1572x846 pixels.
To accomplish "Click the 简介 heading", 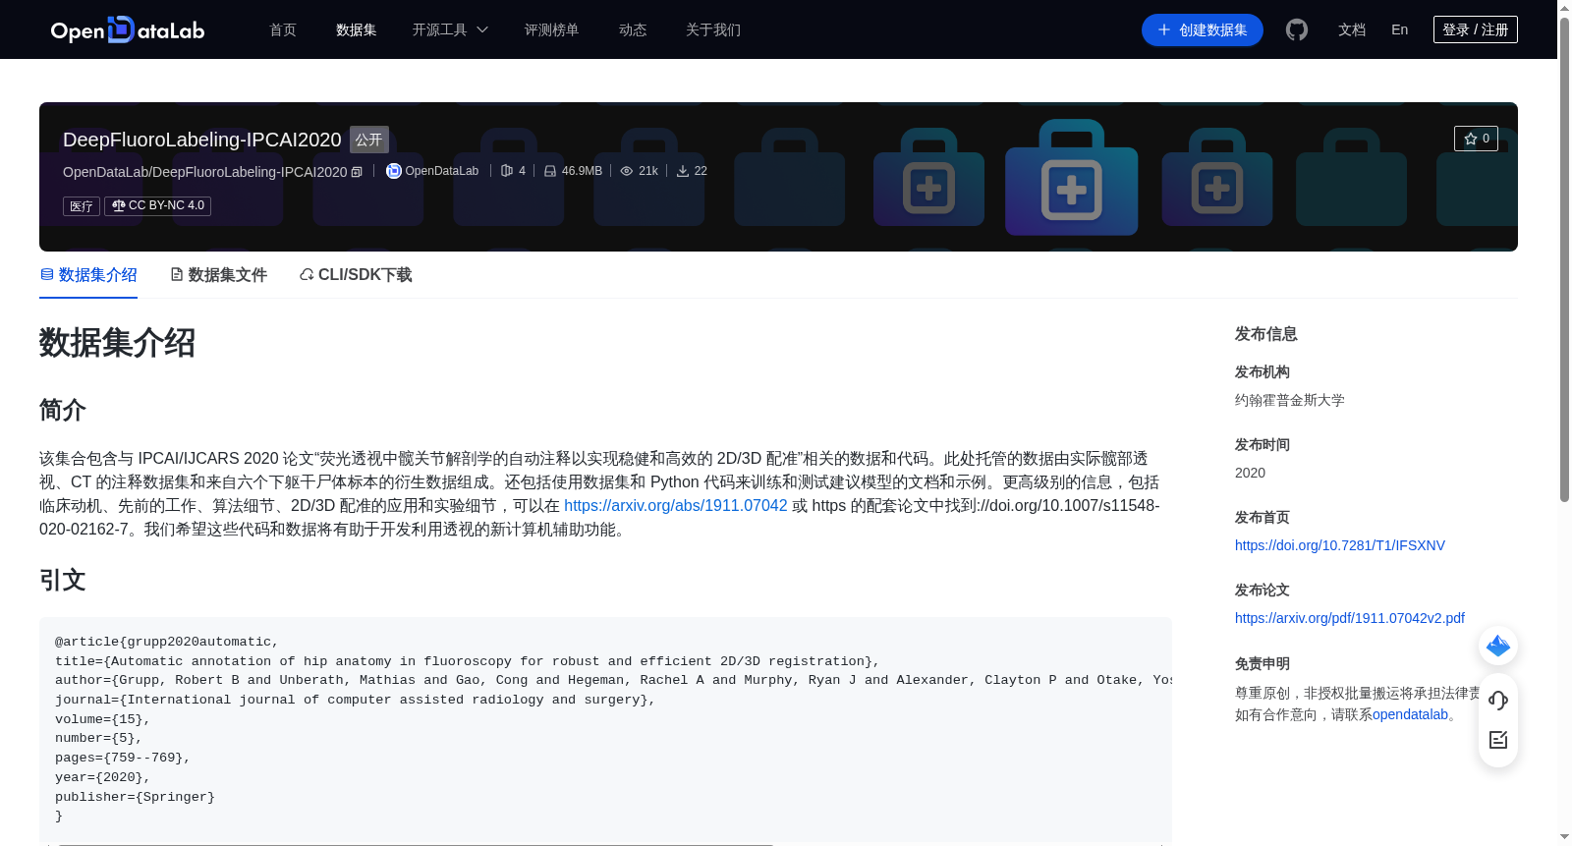I will point(63,410).
